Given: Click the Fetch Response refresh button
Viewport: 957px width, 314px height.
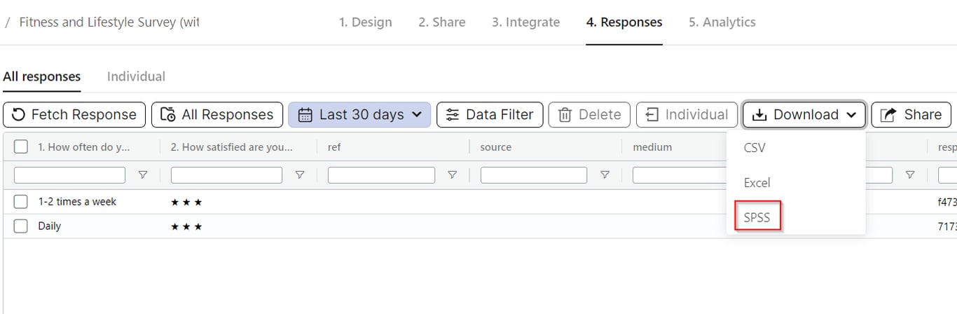Looking at the screenshot, I should (74, 115).
